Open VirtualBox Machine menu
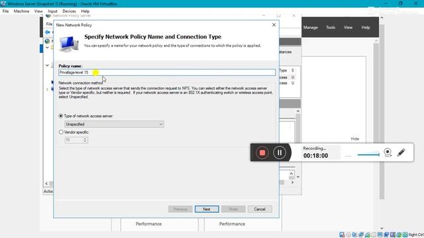 click(21, 11)
